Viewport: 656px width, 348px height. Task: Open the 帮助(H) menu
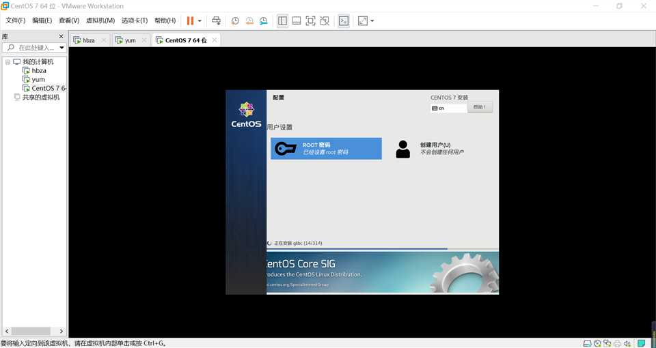(x=165, y=20)
